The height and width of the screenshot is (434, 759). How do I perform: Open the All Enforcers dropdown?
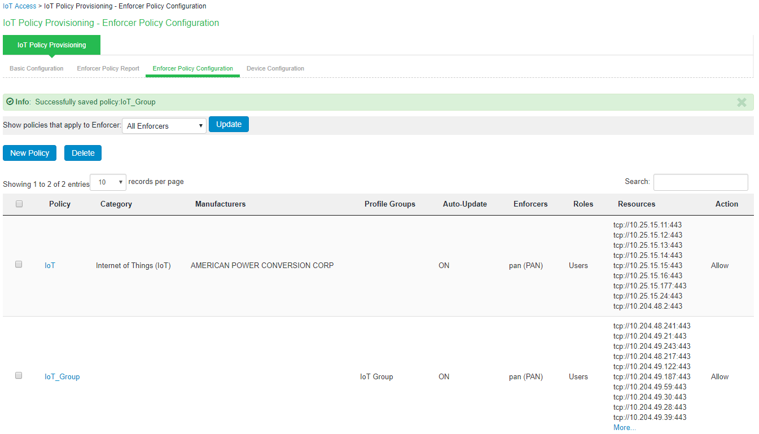(164, 126)
